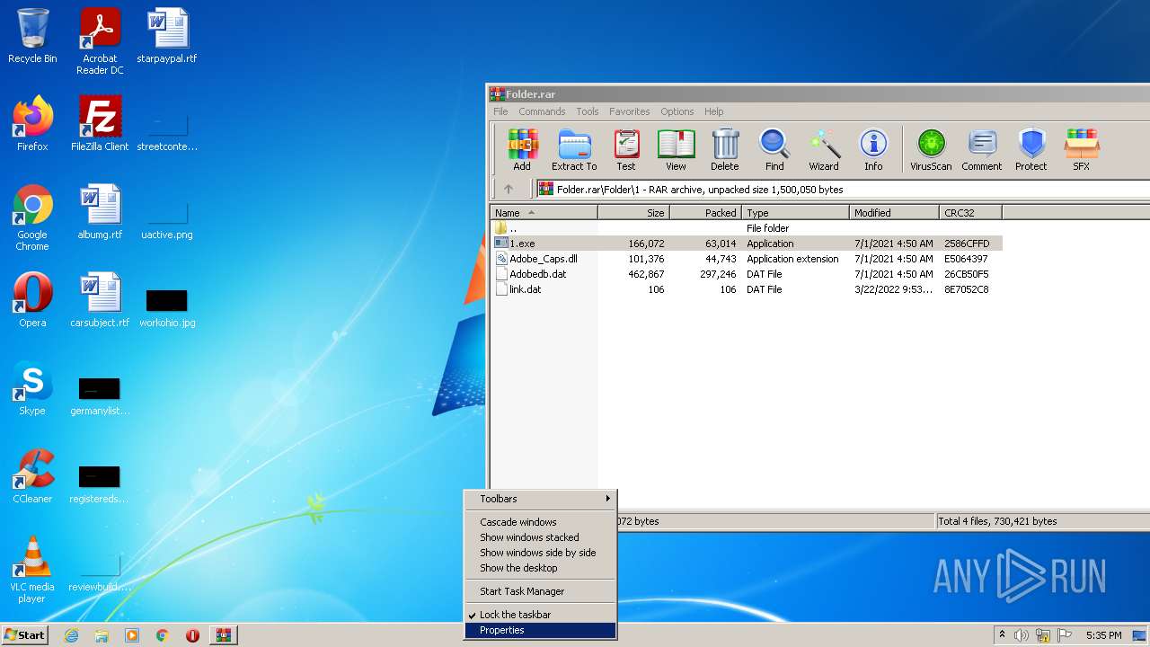
Task: Select carsubject.rtf file on desktop
Action: (100, 300)
